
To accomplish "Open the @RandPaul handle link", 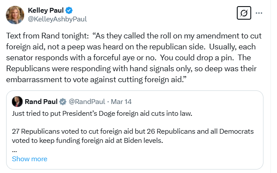I will [x=87, y=102].
